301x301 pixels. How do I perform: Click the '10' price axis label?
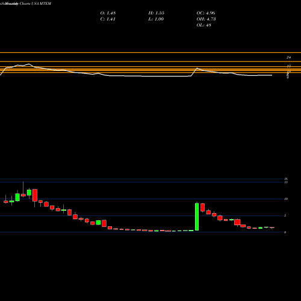(x=286, y=199)
